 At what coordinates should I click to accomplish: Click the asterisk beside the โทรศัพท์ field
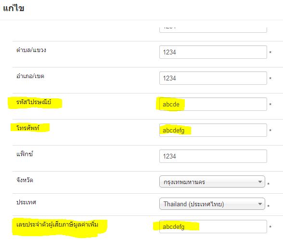[x=270, y=130]
